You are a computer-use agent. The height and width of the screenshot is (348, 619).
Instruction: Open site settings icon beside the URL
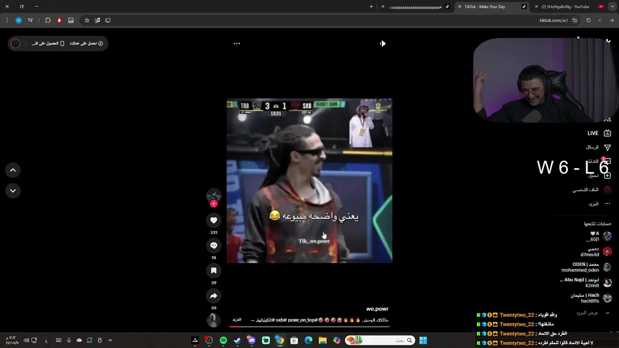tap(575, 20)
